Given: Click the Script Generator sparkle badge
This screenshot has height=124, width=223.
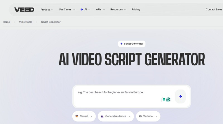Looking at the screenshot, I should [132, 44].
